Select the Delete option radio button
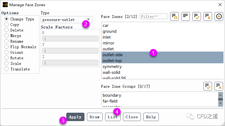Image resolution: width=225 pixels, height=126 pixels. (x=6, y=30)
